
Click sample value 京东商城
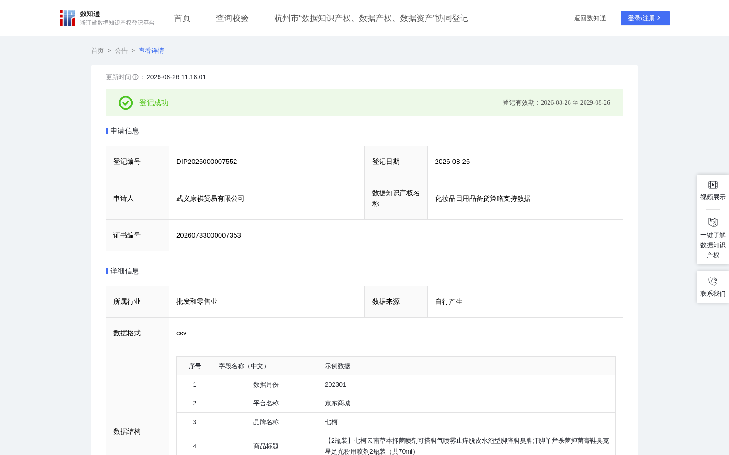point(338,403)
